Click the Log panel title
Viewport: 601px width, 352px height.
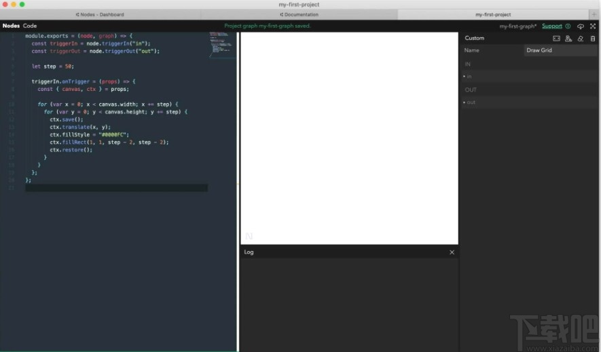point(249,252)
